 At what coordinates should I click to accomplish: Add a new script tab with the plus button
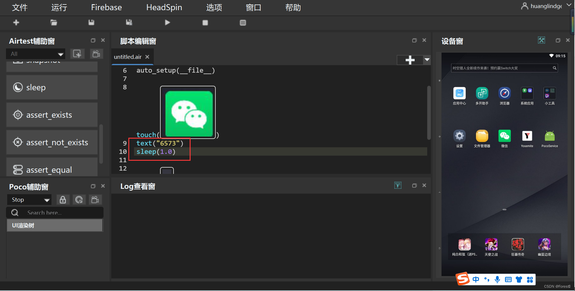[x=410, y=60]
